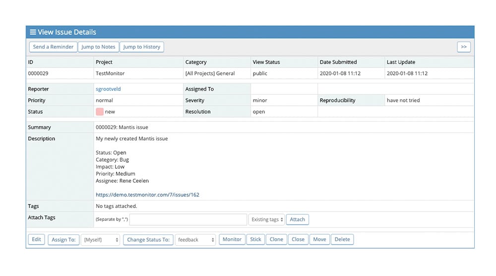Viewport: 496px width, 276px height.
Task: Open the demo.testmonitor.com issue link
Action: pyautogui.click(x=147, y=195)
